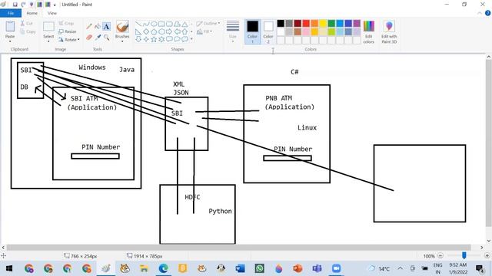
Task: Open the Rotate dropdown
Action: tap(68, 40)
